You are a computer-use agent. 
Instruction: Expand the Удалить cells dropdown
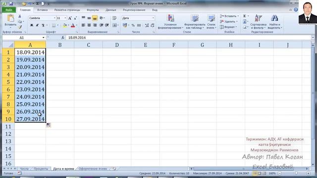(x=237, y=22)
